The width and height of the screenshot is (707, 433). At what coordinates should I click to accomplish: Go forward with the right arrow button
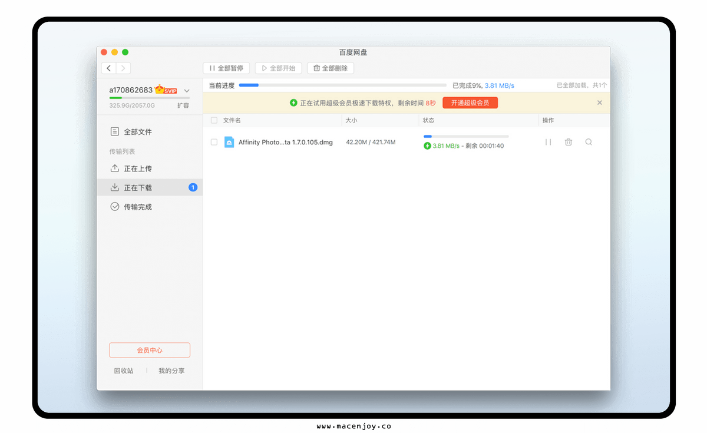coord(123,68)
